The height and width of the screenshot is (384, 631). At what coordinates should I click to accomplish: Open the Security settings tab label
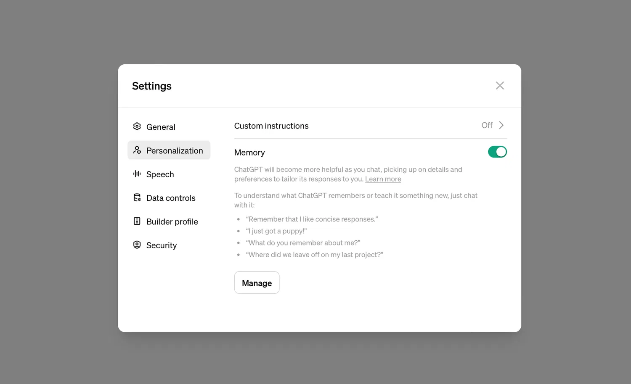click(162, 245)
